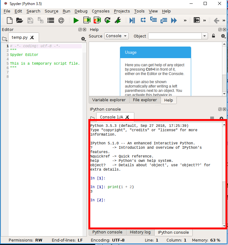Run cell and advance icon
The width and height of the screenshot is (228, 245).
[x=97, y=21]
